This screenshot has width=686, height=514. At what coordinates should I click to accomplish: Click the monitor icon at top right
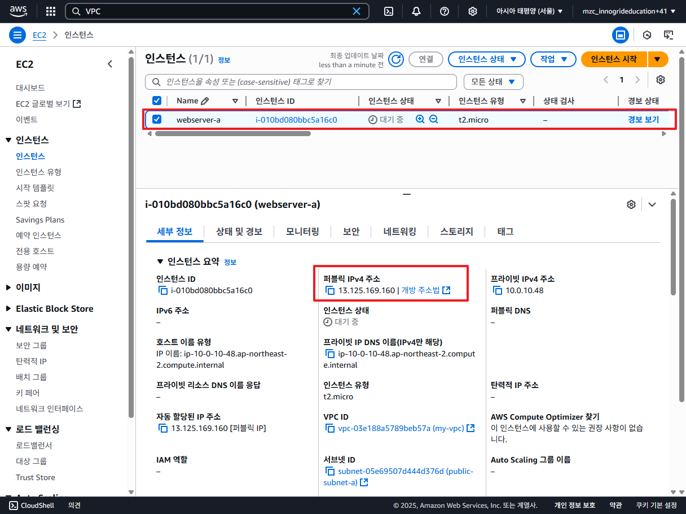point(669,35)
